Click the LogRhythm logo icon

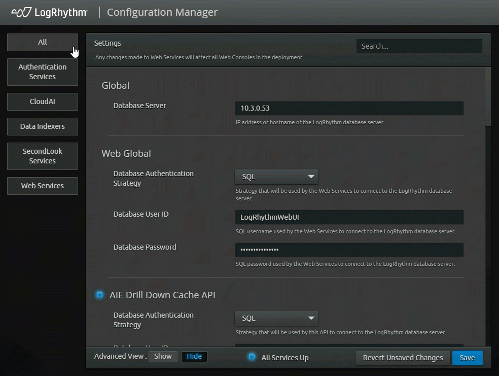click(21, 12)
